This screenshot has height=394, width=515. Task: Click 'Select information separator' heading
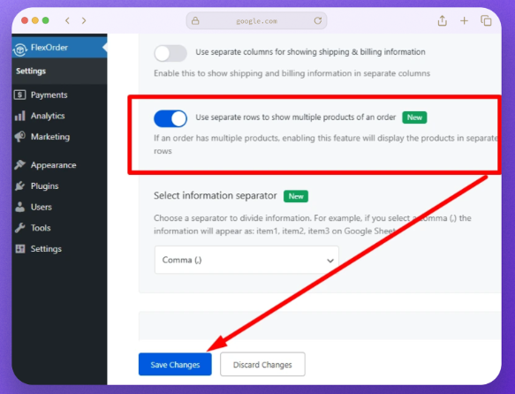pyautogui.click(x=216, y=196)
